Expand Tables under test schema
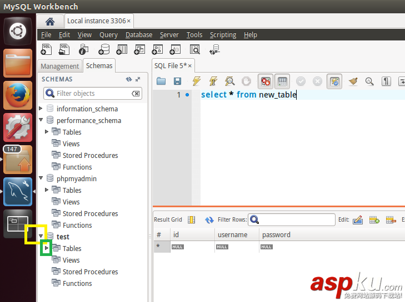Viewport: 405px width, 302px height. point(47,248)
